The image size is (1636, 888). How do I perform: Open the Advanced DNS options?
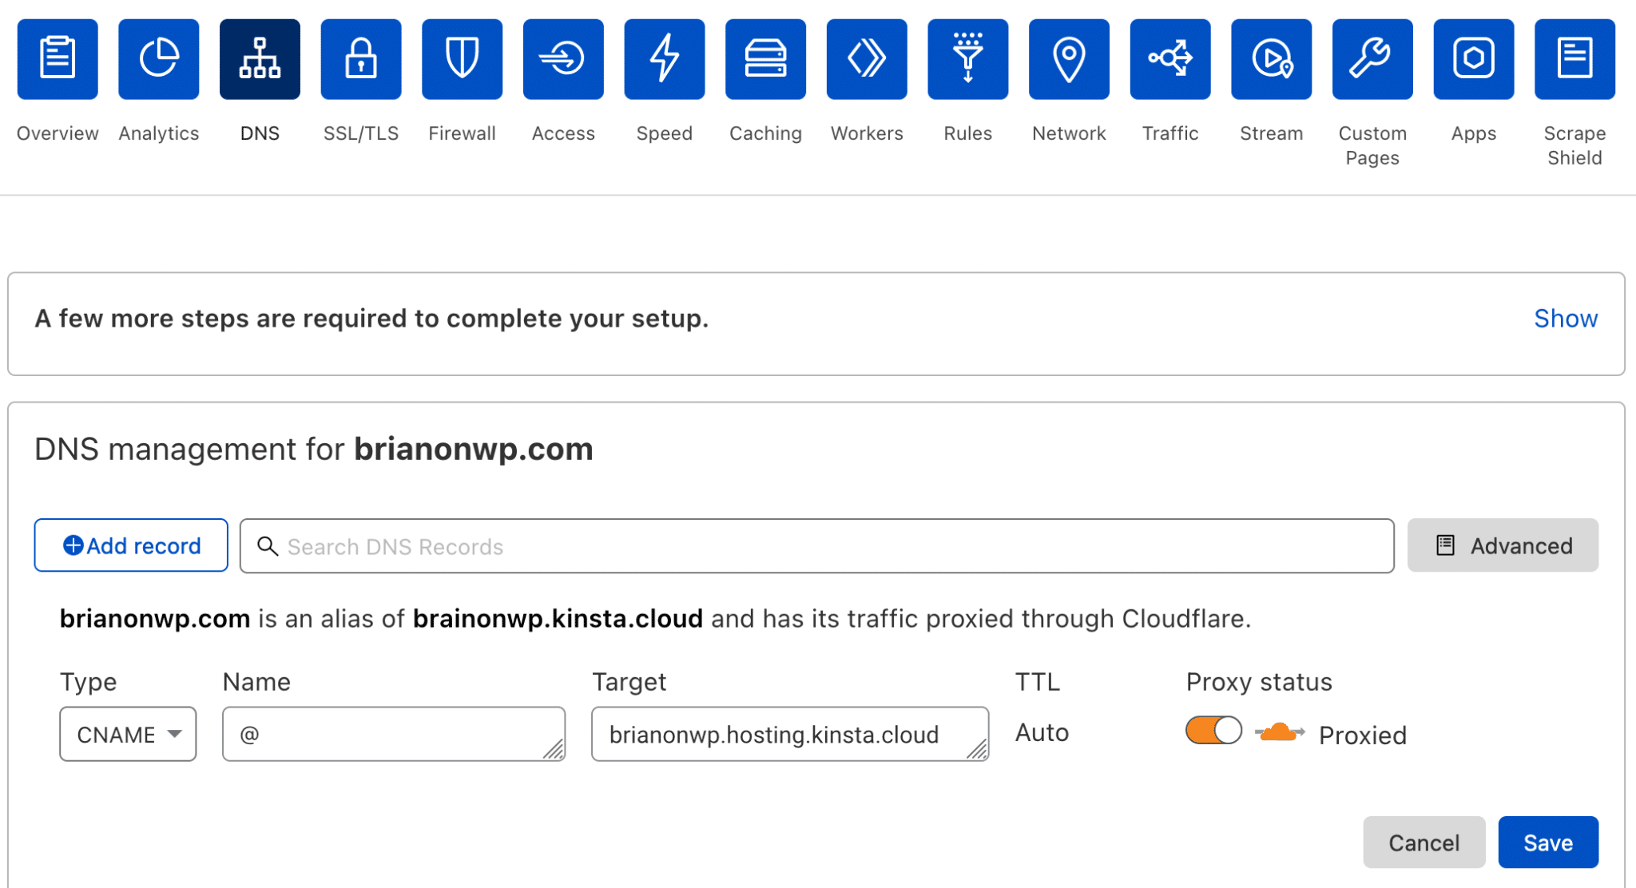[1503, 545]
